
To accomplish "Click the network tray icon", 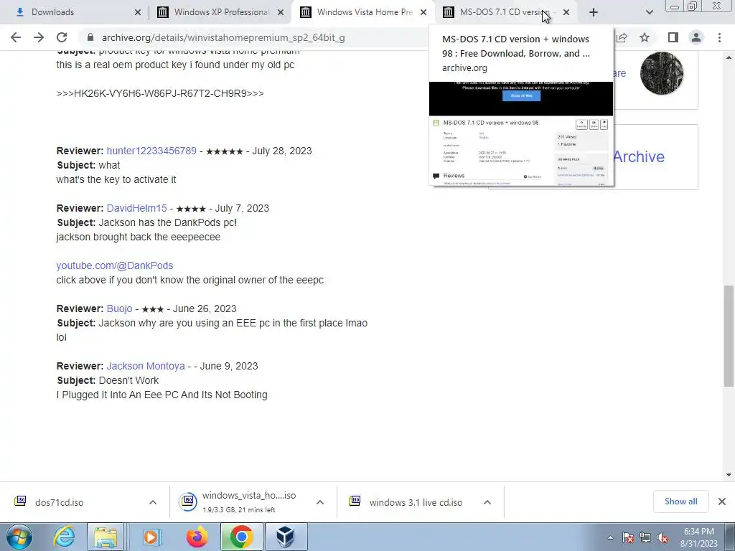I will coord(645,537).
